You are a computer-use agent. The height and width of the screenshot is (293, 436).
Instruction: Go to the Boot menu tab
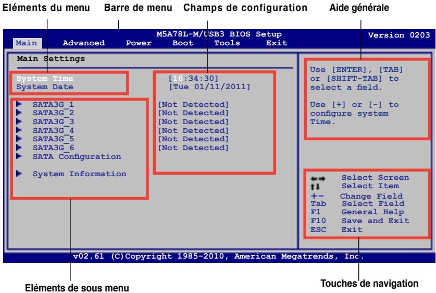(183, 43)
